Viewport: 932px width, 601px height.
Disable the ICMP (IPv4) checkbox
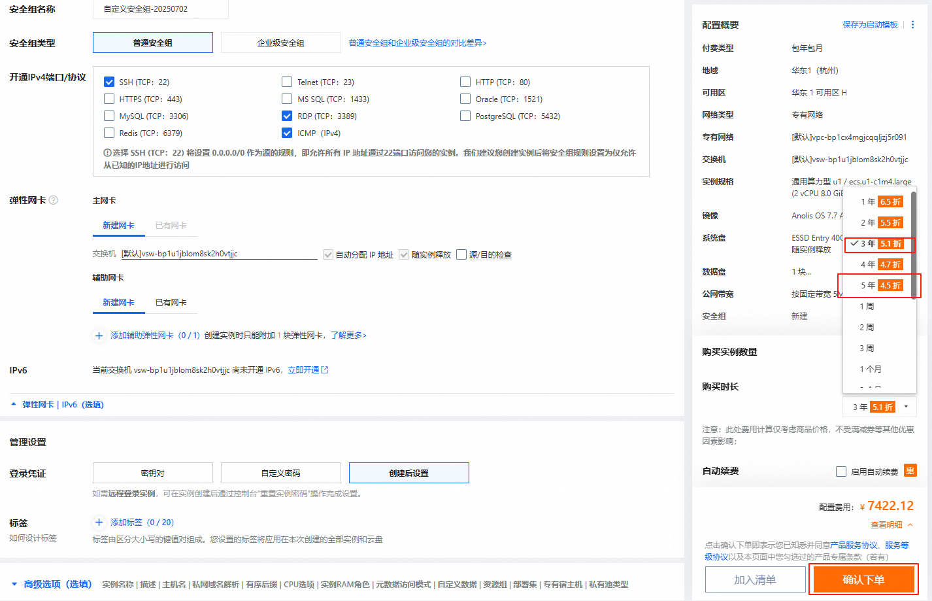click(x=287, y=133)
